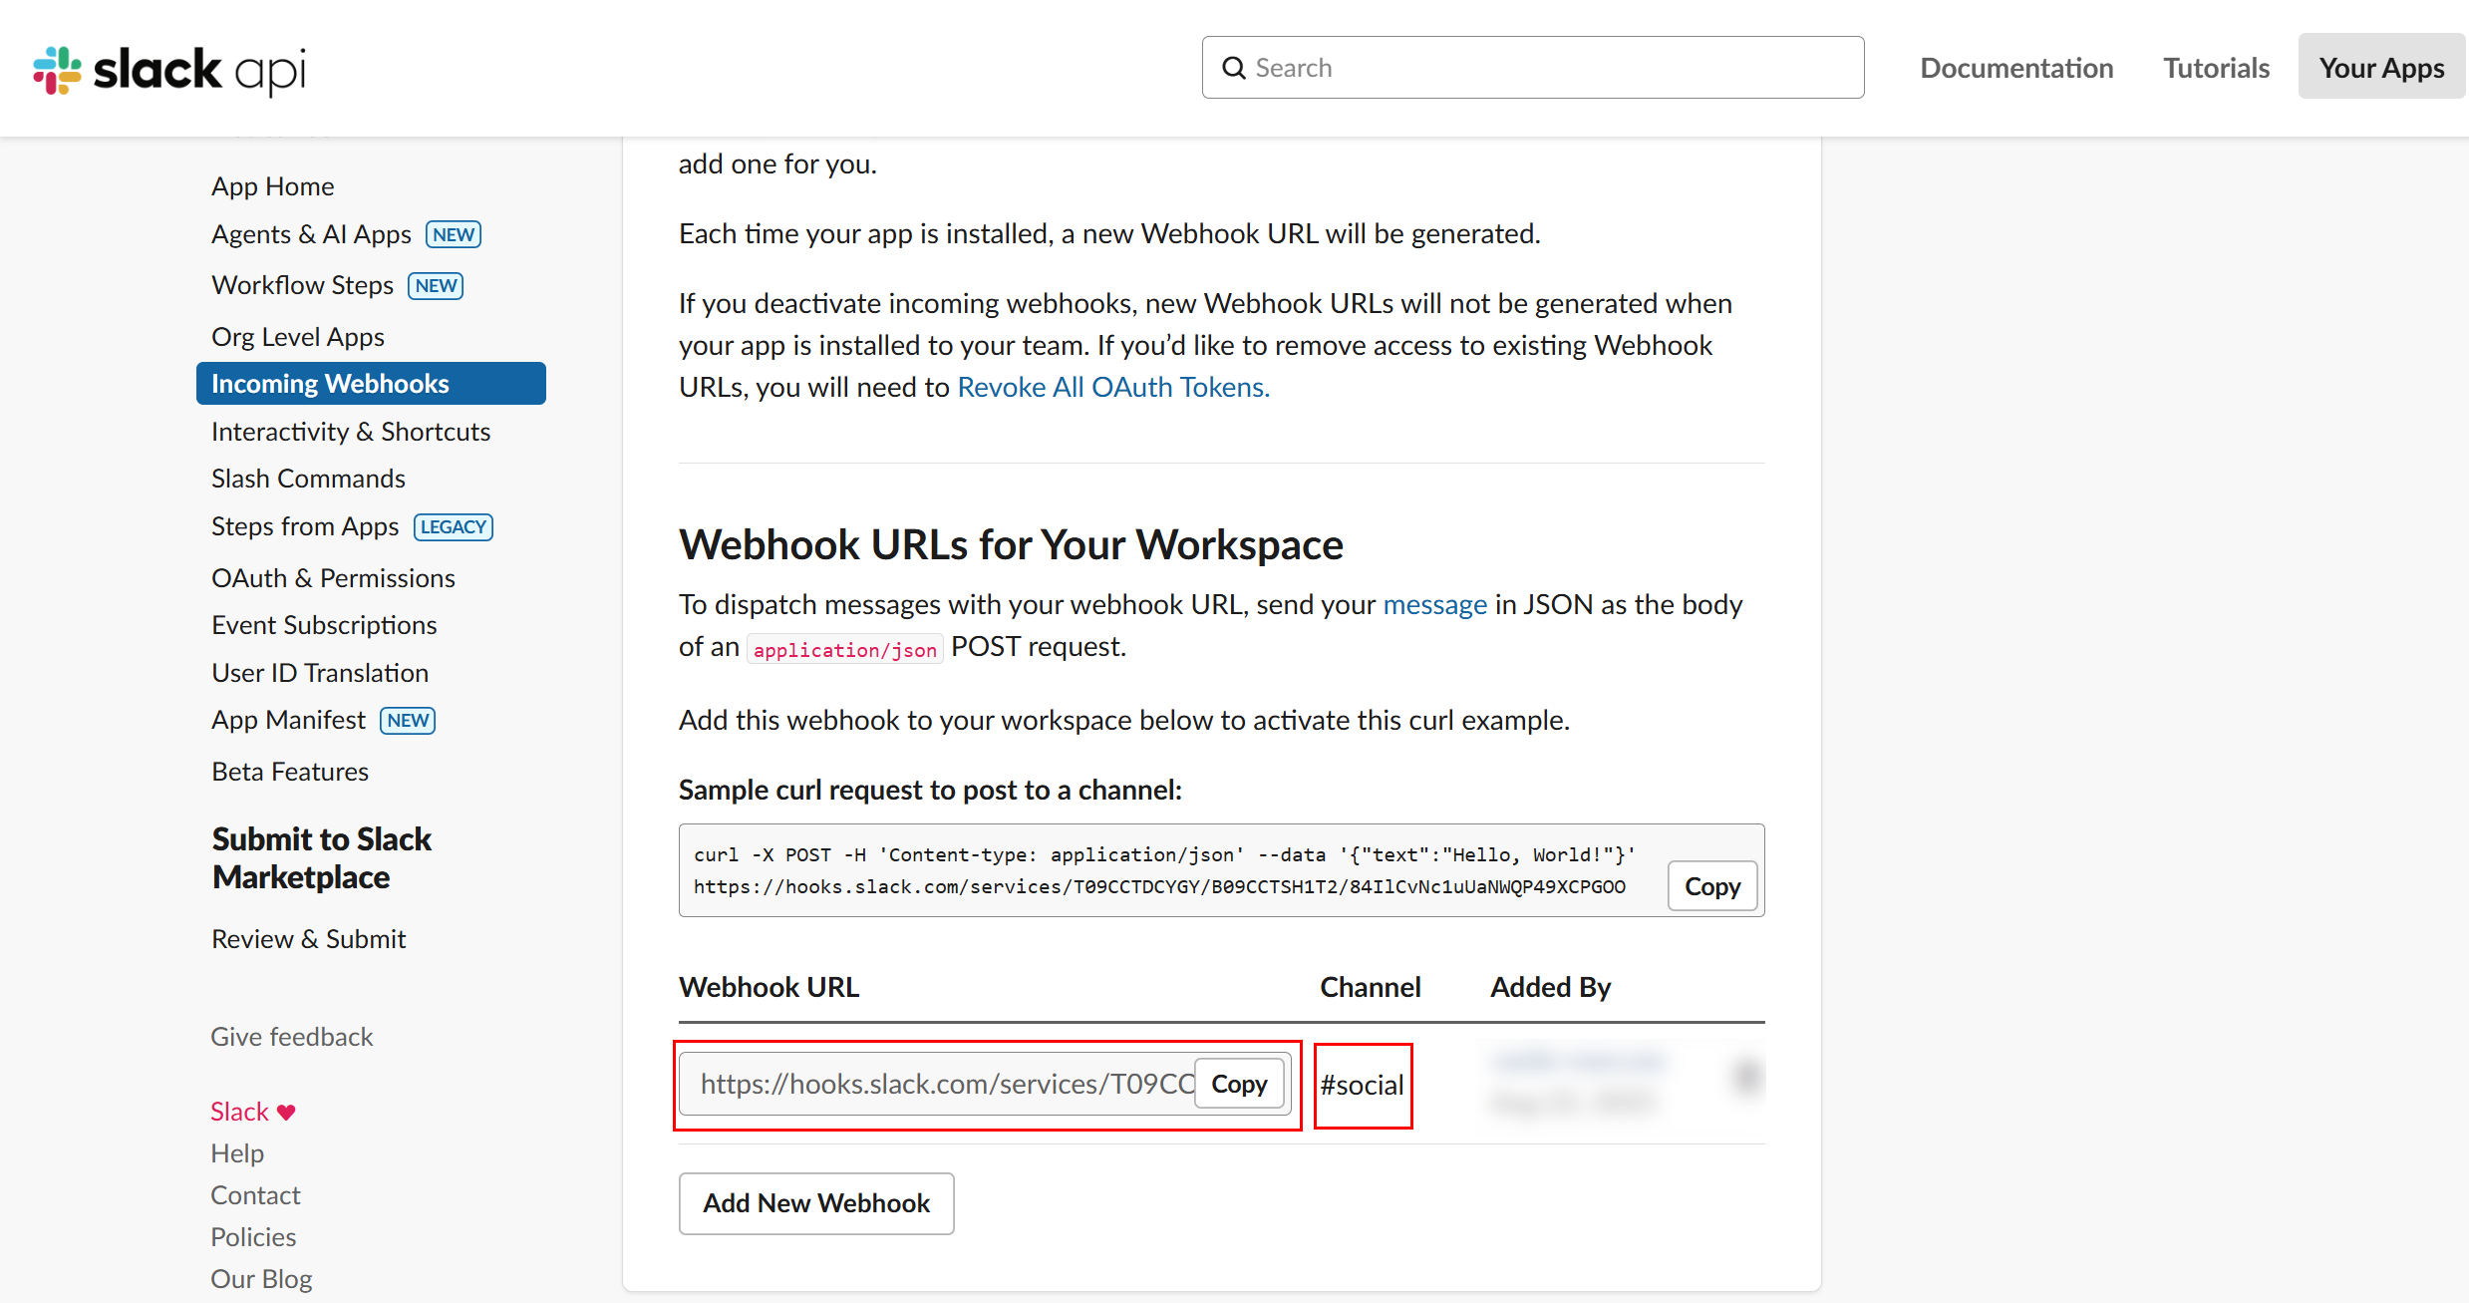Click the message link in the webhook description
Image resolution: width=2469 pixels, height=1303 pixels.
1434,604
